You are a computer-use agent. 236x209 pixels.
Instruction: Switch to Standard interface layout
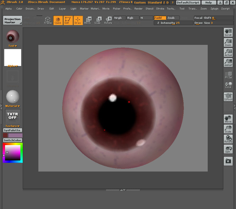pos(155,3)
